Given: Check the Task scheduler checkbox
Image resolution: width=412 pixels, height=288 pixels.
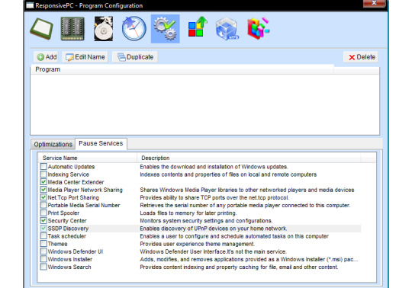Looking at the screenshot, I should [x=43, y=236].
